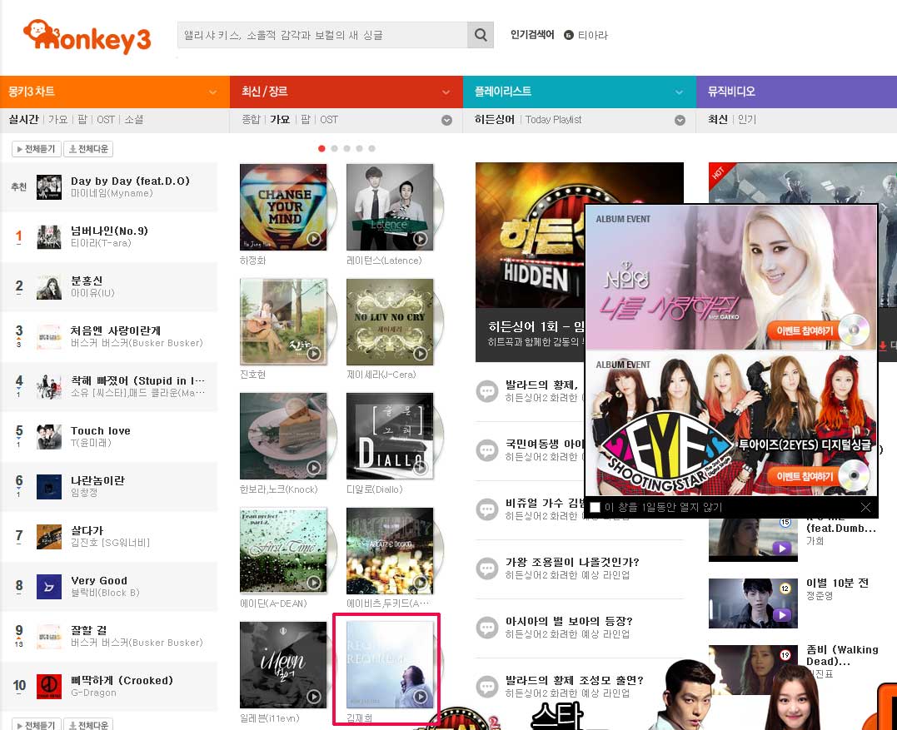Open the round dropdown beside Today Playlist
This screenshot has width=897, height=730.
click(680, 120)
